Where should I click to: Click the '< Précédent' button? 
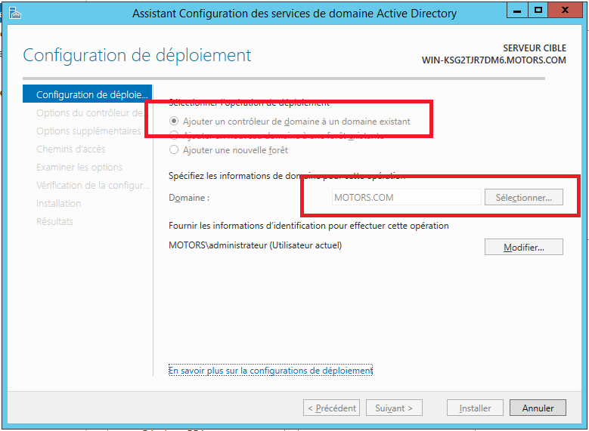click(x=331, y=408)
